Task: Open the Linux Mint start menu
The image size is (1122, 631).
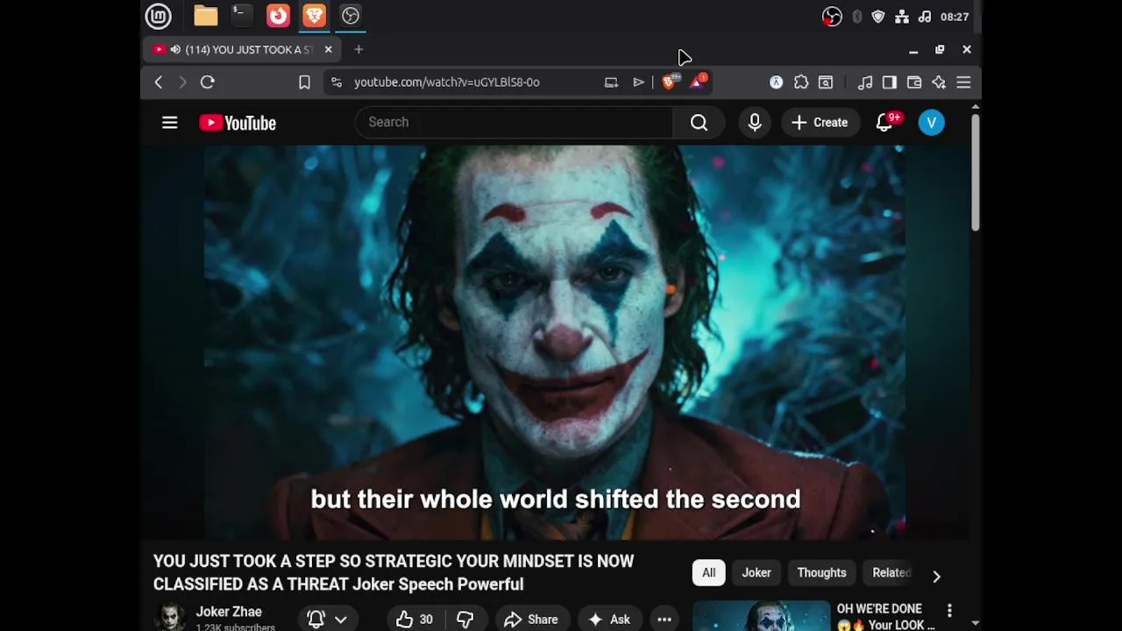Action: (158, 16)
